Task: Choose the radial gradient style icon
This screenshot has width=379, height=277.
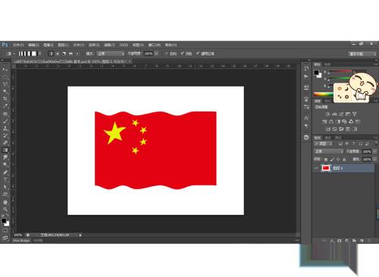Action: pos(58,54)
